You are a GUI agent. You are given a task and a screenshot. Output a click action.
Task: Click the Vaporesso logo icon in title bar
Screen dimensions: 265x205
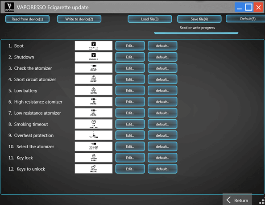click(x=9, y=7)
